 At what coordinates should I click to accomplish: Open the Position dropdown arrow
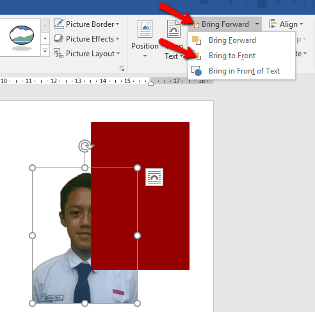pyautogui.click(x=145, y=56)
